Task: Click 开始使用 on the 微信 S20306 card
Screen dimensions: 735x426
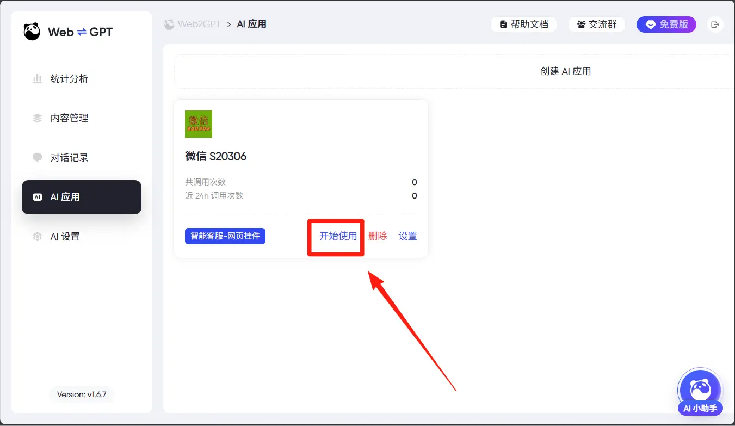Action: click(x=338, y=236)
